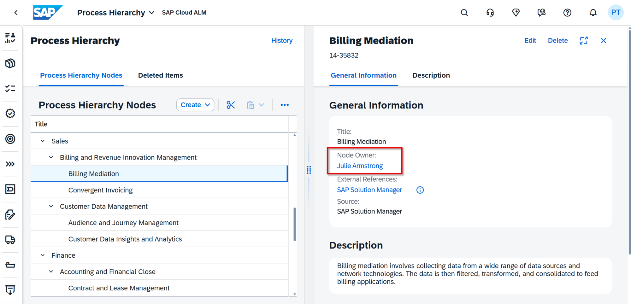Click the Edit button
Image resolution: width=631 pixels, height=304 pixels.
(x=530, y=41)
